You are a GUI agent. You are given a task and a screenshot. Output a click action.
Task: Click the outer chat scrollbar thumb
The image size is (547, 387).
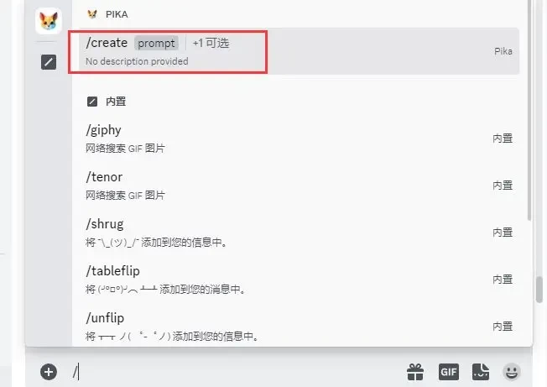(539, 290)
